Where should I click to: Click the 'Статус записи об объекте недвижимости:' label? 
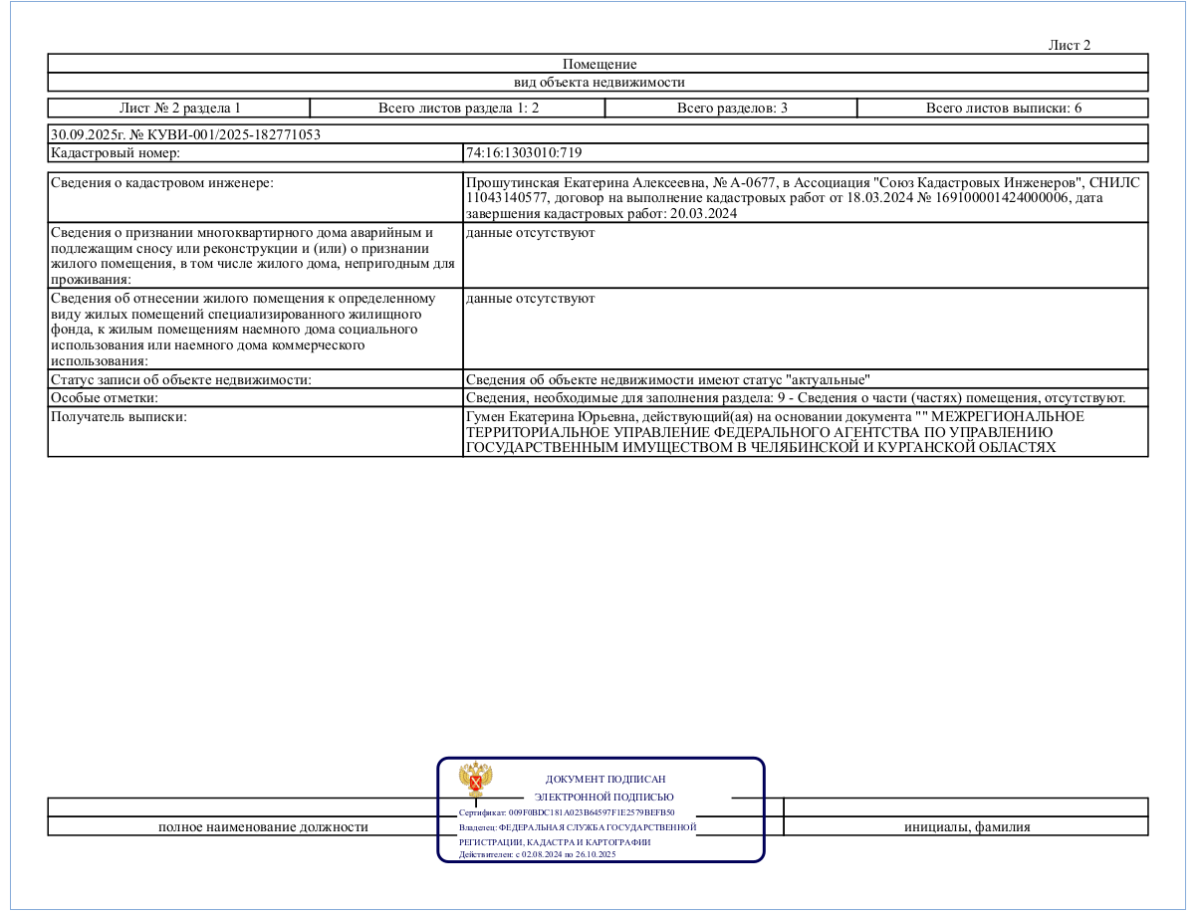click(x=181, y=379)
